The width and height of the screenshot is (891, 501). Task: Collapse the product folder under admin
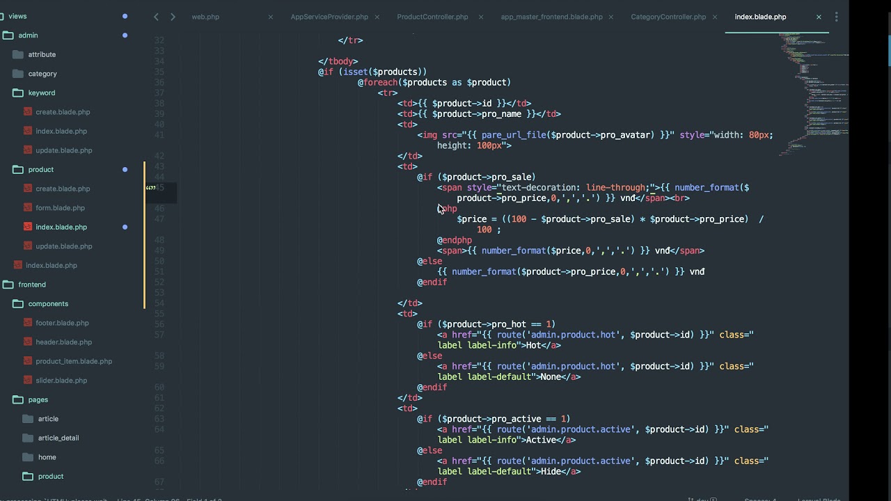pos(40,170)
